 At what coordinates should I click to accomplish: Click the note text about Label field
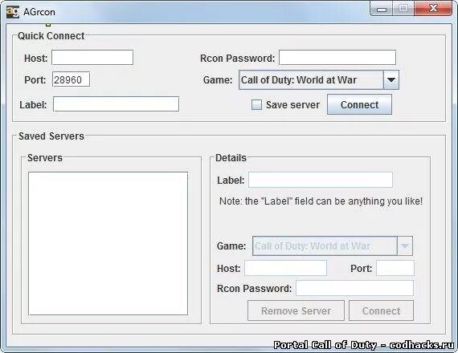pos(321,201)
